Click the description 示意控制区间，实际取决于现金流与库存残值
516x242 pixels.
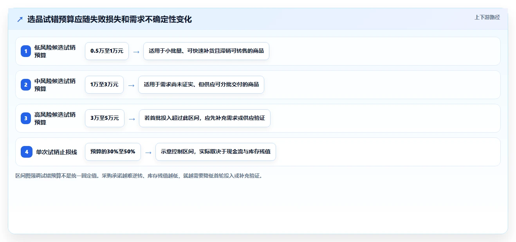pos(216,152)
